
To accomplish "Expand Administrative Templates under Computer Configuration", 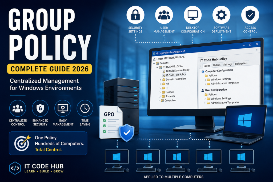I will tap(205, 84).
